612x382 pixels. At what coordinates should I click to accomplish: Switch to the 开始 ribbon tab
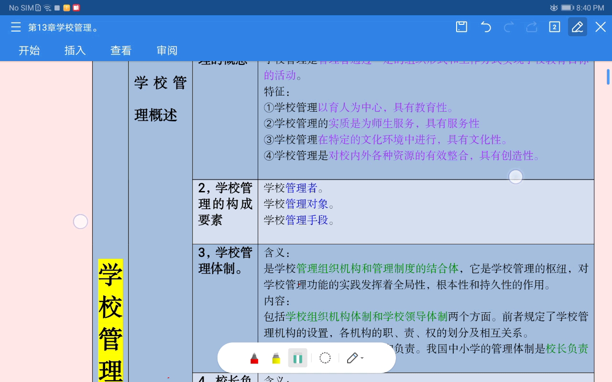tap(29, 51)
